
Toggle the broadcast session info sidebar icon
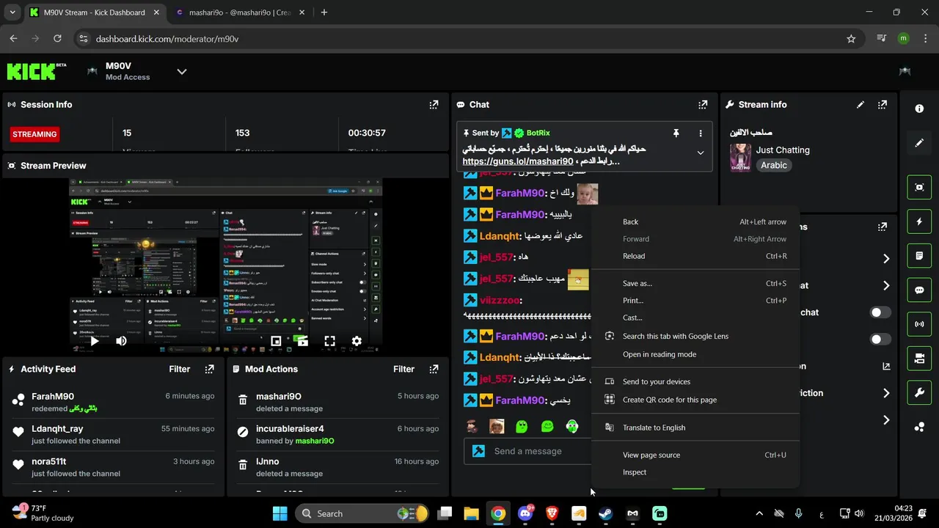coord(919,324)
